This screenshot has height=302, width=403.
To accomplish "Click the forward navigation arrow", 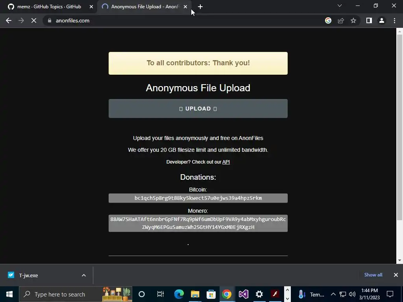I will point(21,20).
